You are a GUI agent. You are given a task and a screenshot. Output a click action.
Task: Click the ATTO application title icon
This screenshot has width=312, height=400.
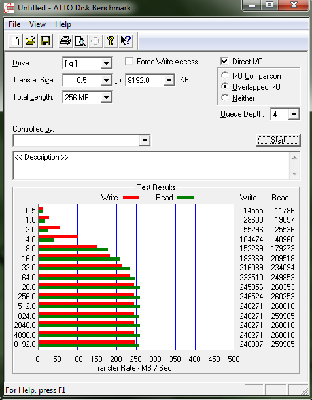coord(9,8)
